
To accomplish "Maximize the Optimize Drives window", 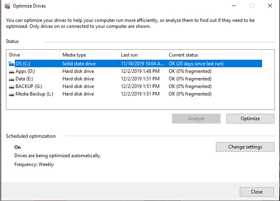I will click(252, 6).
